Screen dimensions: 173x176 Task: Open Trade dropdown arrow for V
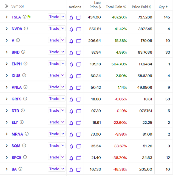click(x=63, y=40)
